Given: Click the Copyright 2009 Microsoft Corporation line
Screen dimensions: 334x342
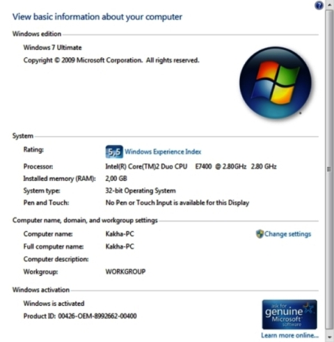Looking at the screenshot, I should [111, 60].
